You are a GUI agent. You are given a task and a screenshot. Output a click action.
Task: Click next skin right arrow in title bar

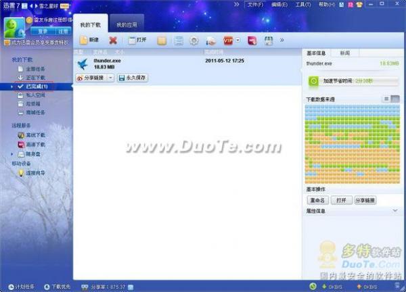coord(36,5)
